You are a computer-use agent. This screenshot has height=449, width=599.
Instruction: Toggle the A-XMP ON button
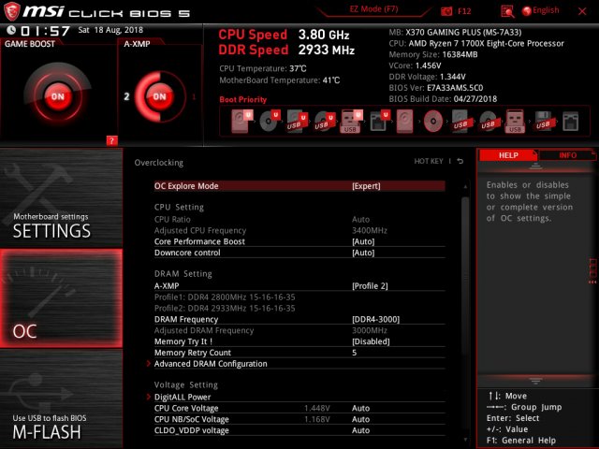pyautogui.click(x=160, y=96)
